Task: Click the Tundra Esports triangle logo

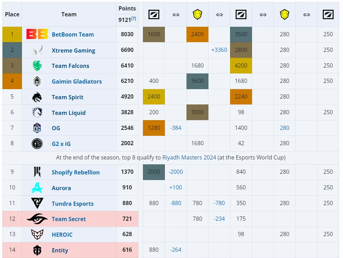Action: pyautogui.click(x=37, y=203)
